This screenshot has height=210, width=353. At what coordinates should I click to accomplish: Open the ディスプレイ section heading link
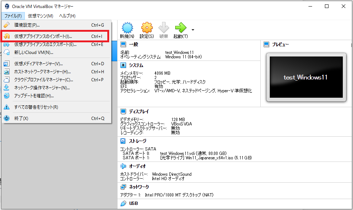click(x=139, y=111)
